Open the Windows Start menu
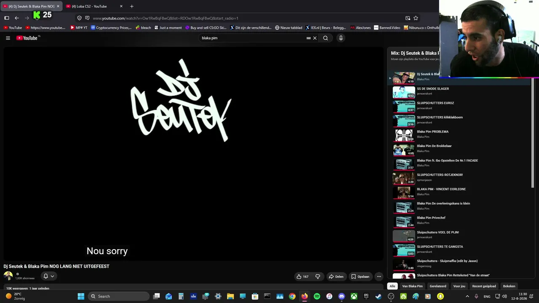 [81, 296]
